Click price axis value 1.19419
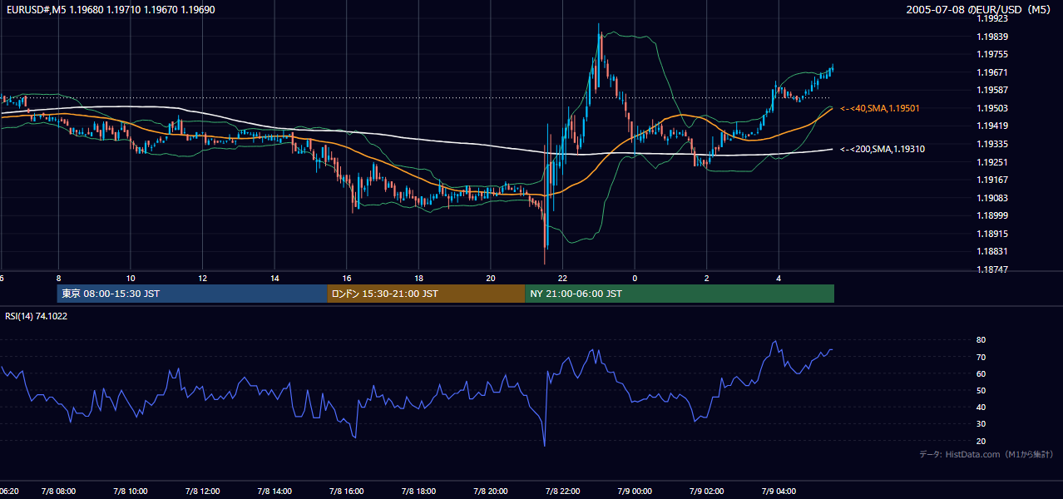Viewport: 1063px width, 499px height. (992, 126)
